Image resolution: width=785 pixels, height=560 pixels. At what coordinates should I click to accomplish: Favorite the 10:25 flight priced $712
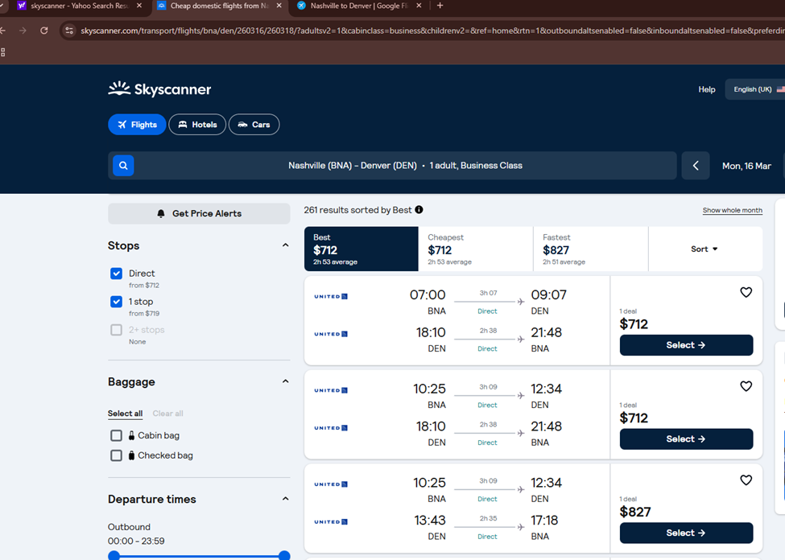point(746,386)
